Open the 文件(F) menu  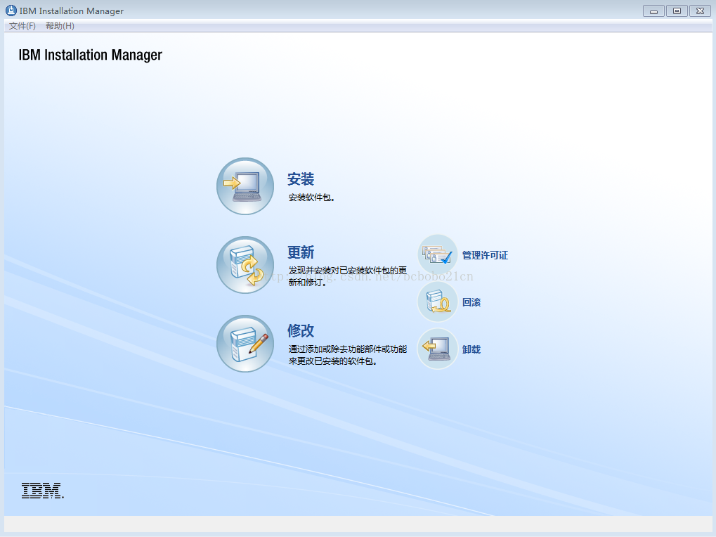coord(22,26)
